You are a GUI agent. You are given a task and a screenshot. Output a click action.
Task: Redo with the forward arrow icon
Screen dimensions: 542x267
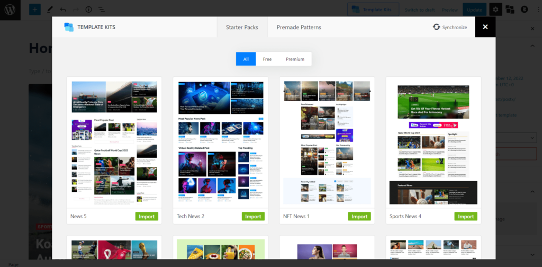click(x=76, y=10)
